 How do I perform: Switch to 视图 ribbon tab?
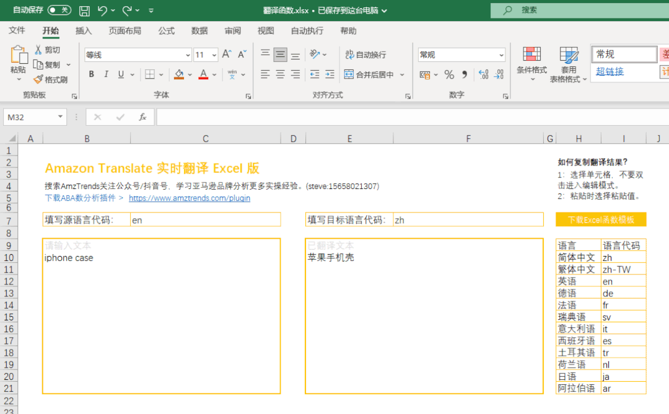(x=265, y=31)
